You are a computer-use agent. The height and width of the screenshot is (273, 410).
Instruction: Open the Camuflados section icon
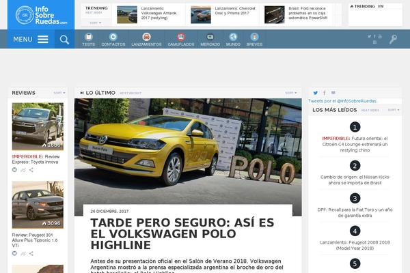click(181, 37)
